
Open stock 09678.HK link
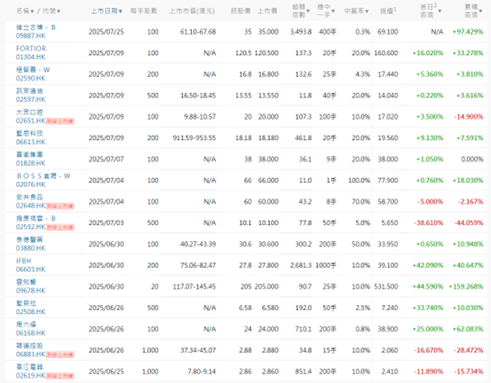tap(31, 291)
